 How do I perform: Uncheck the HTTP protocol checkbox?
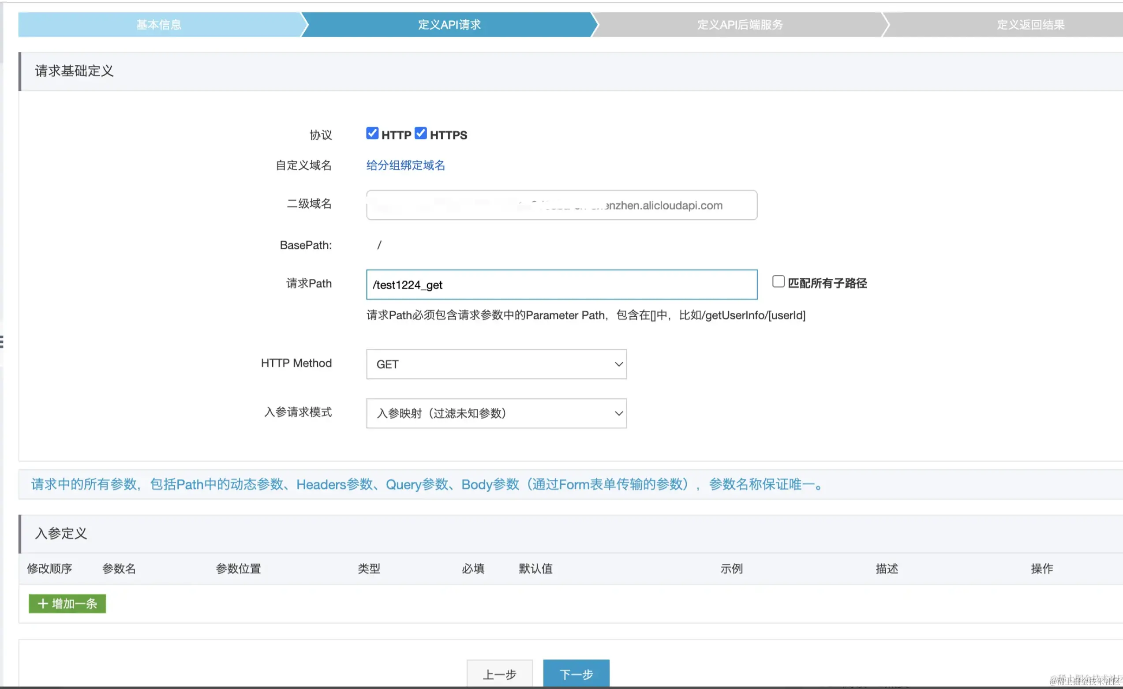pos(372,133)
